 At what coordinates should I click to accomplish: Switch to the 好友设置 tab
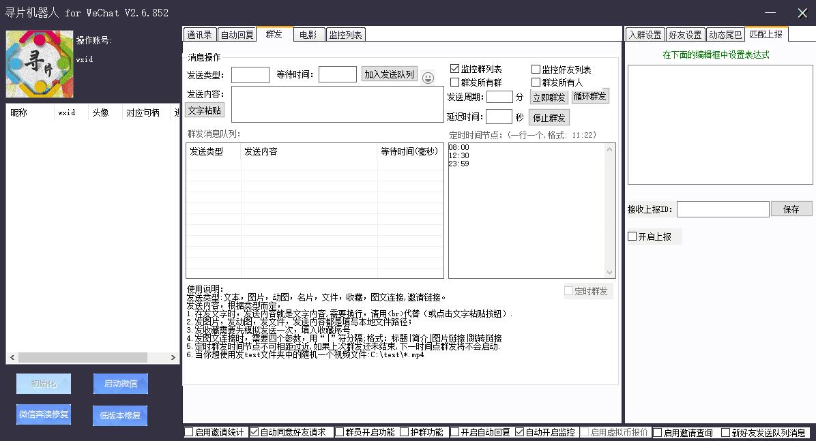pyautogui.click(x=686, y=35)
